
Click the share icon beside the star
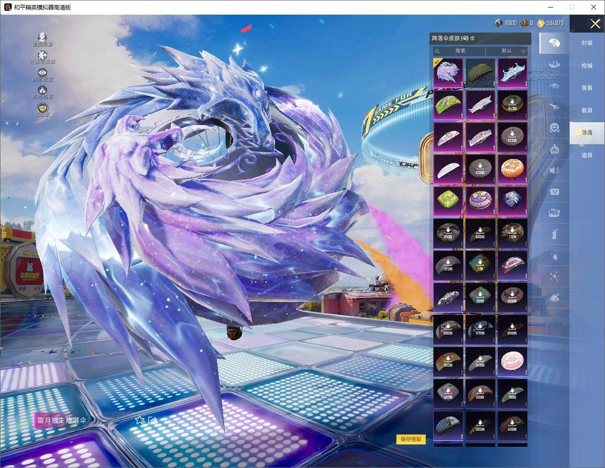(x=152, y=420)
